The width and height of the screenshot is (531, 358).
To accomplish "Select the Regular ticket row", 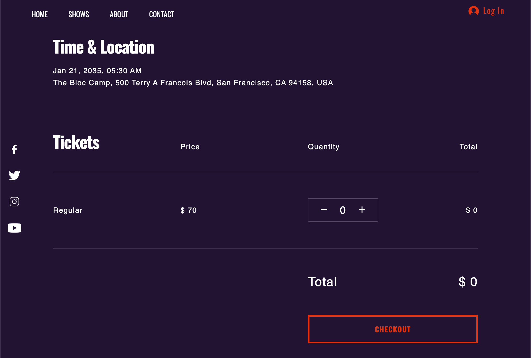I will coord(67,210).
